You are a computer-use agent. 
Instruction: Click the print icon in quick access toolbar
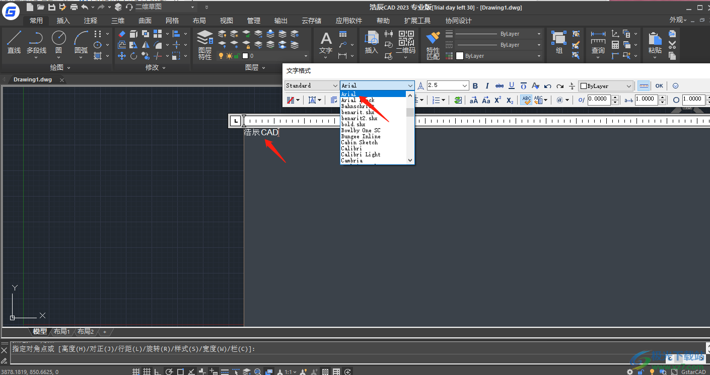click(74, 7)
